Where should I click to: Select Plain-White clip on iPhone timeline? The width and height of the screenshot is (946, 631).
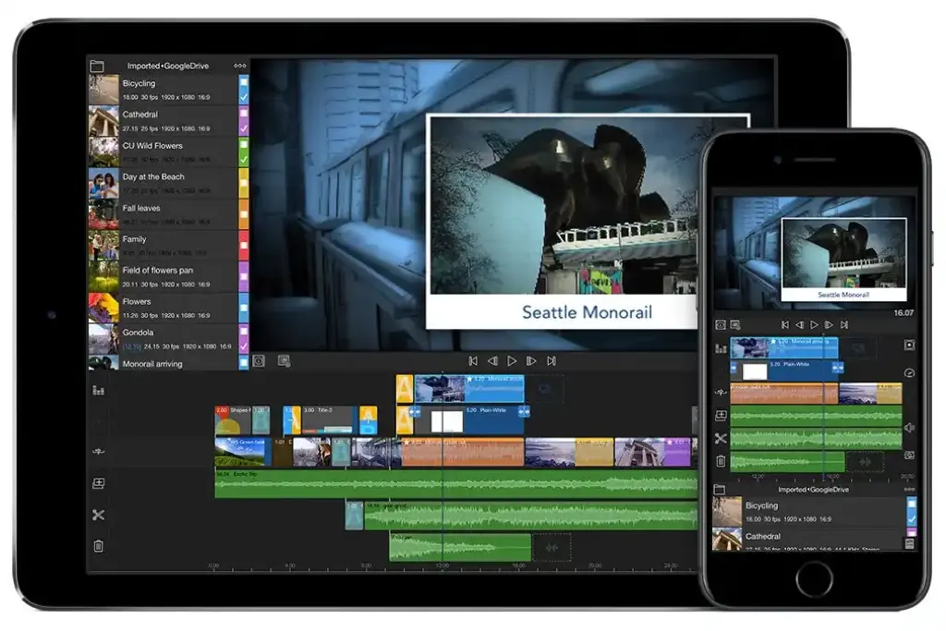pyautogui.click(x=787, y=370)
